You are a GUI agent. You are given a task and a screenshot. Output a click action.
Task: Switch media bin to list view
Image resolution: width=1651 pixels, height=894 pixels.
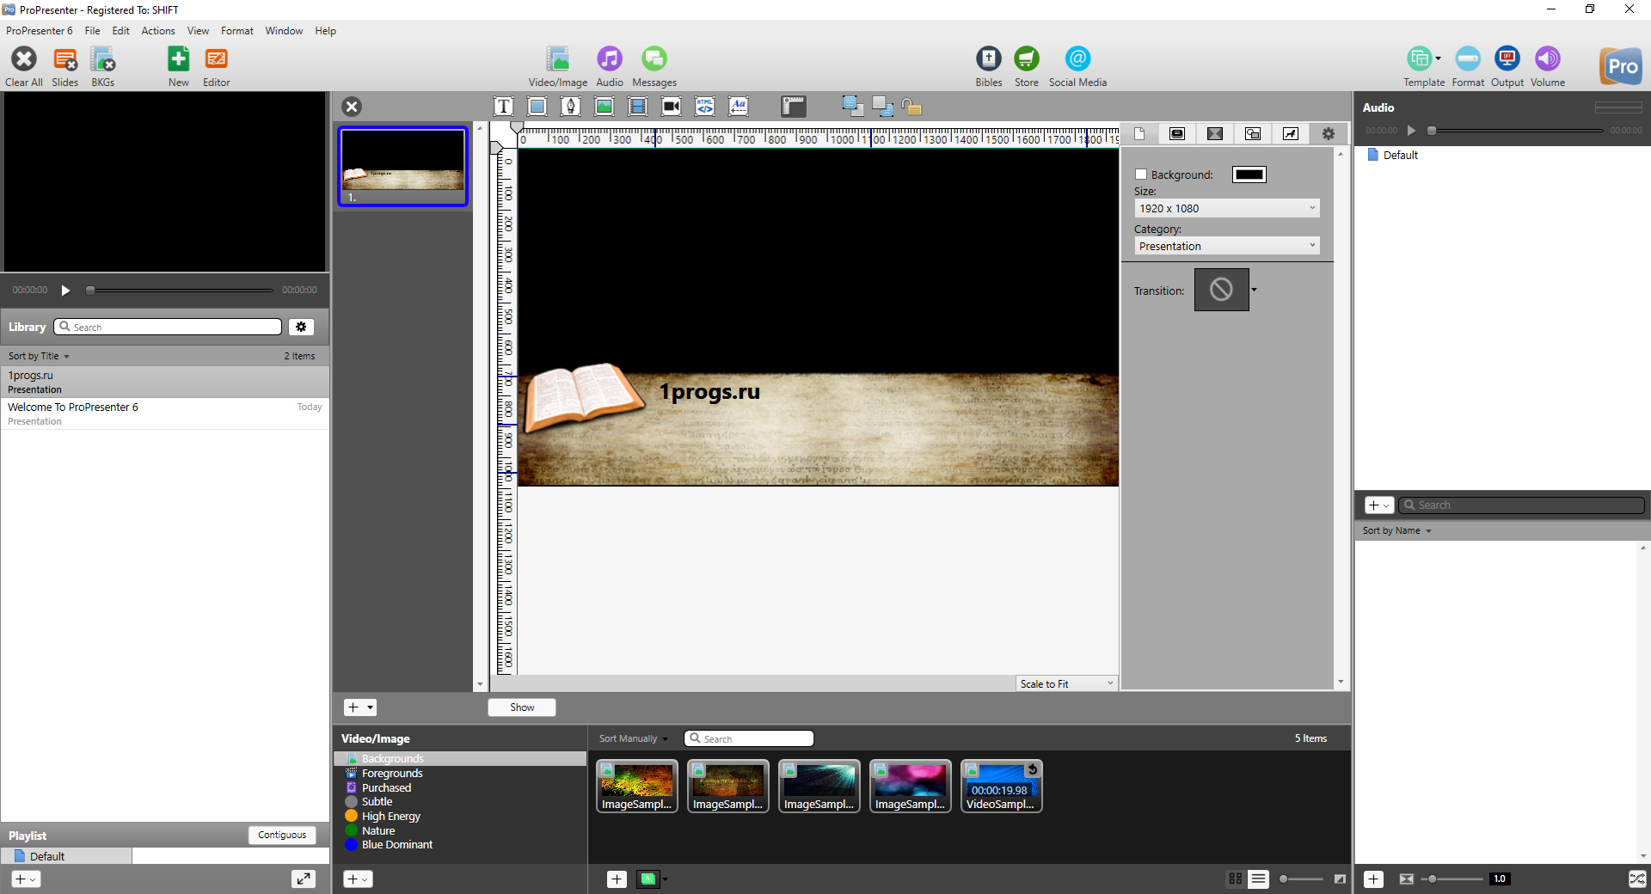point(1259,879)
